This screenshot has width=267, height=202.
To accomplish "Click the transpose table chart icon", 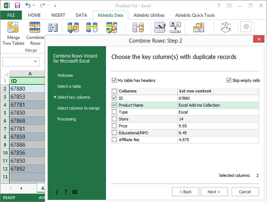I will coord(199,27).
